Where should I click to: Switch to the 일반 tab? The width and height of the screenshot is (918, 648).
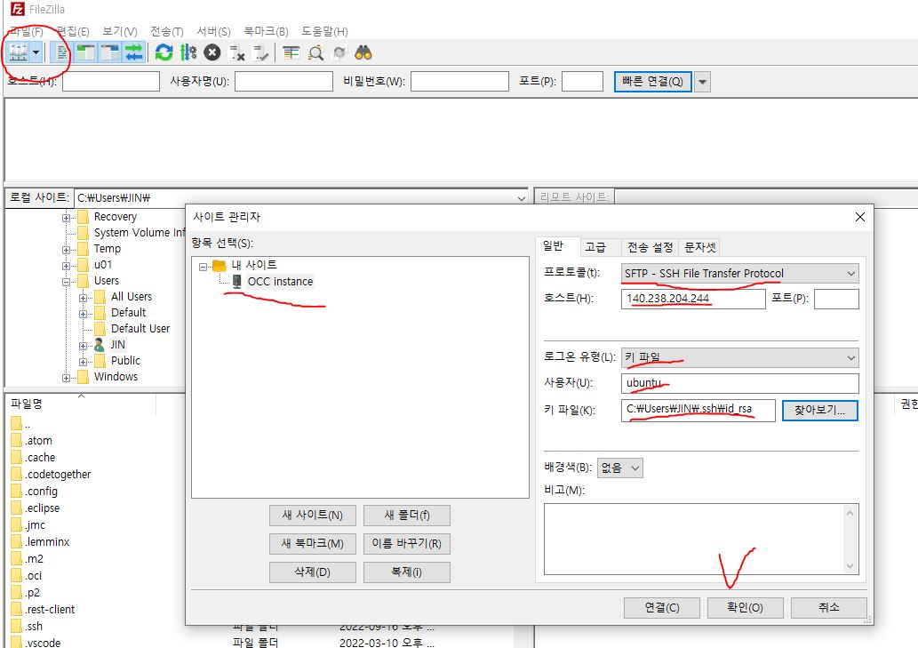[x=554, y=246]
